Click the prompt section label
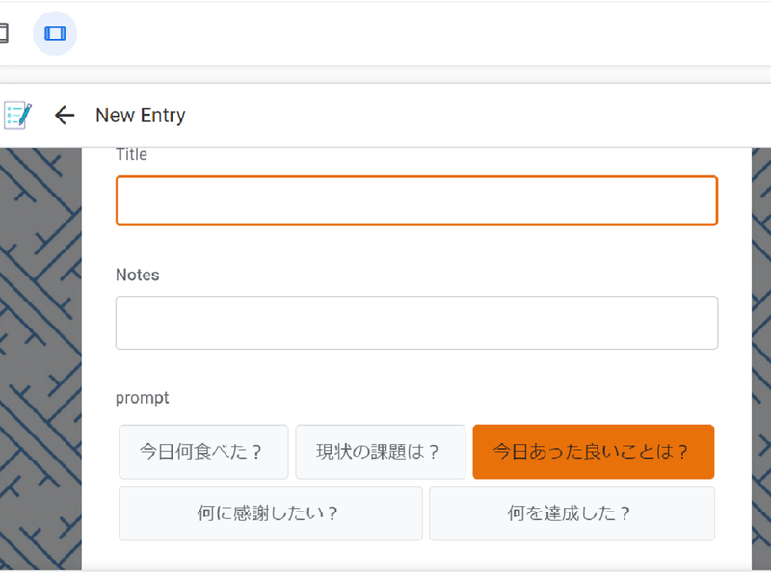771x578 pixels. [x=142, y=397]
